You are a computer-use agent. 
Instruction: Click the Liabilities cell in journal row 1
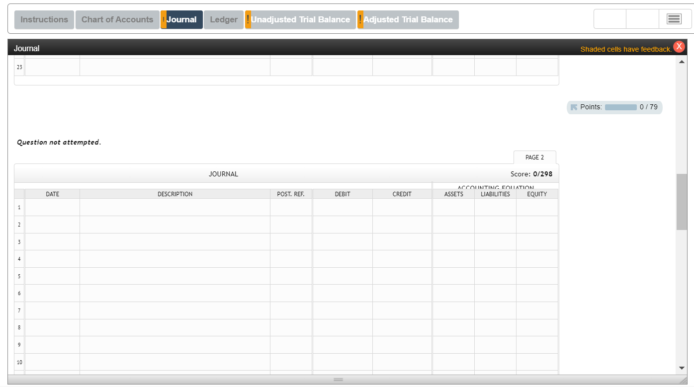[x=495, y=207]
